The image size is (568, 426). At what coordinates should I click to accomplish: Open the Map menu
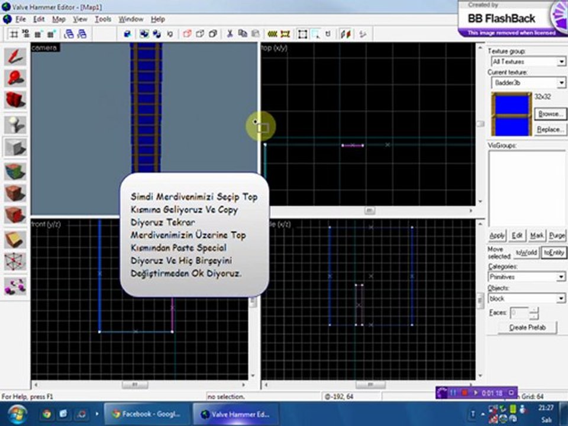pos(59,19)
